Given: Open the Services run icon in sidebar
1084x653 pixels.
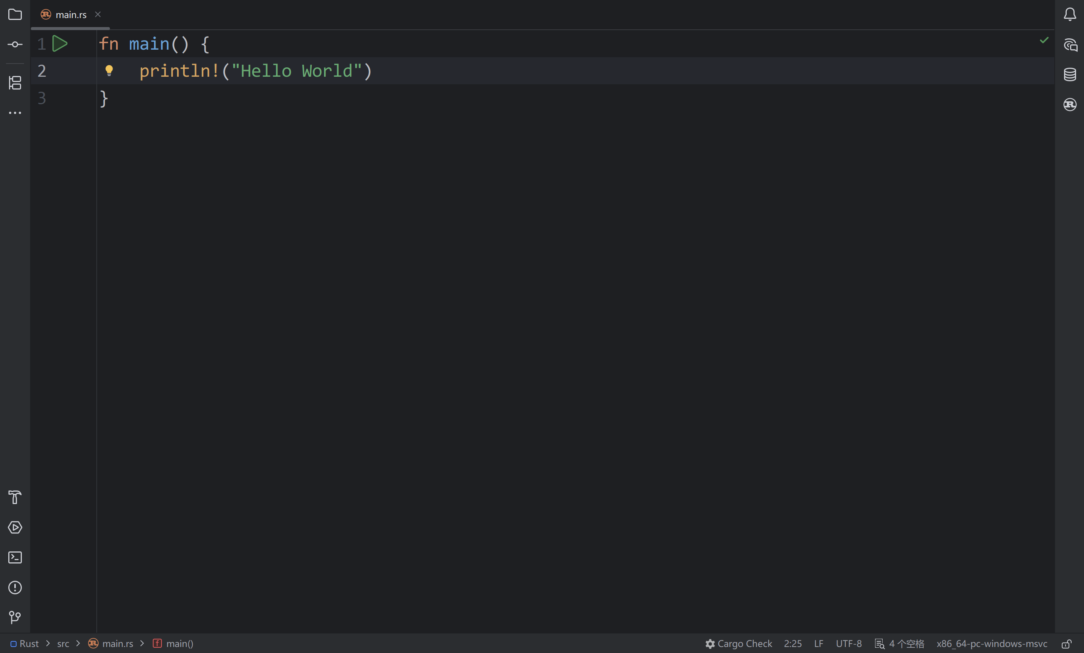Looking at the screenshot, I should (x=15, y=527).
